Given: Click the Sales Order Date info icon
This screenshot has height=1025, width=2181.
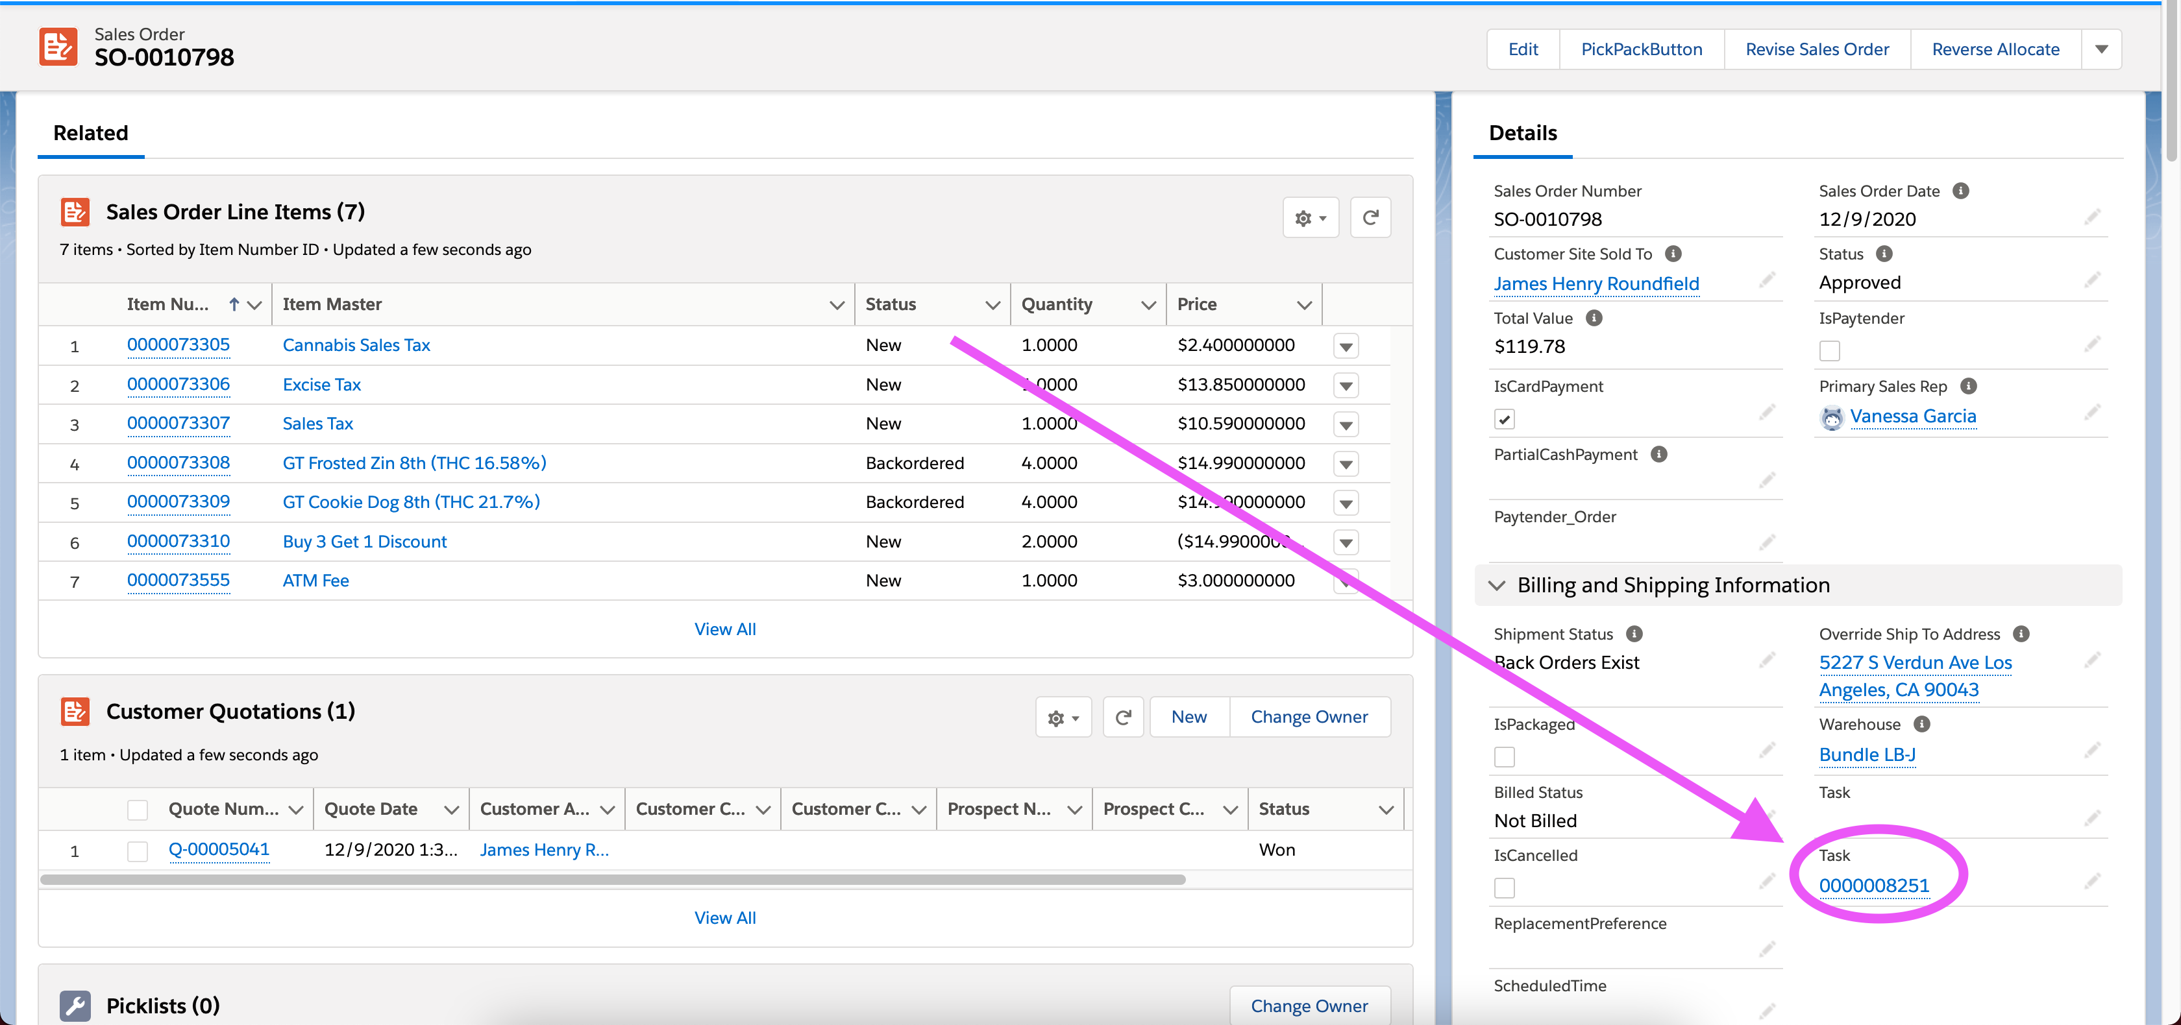Looking at the screenshot, I should [1960, 191].
